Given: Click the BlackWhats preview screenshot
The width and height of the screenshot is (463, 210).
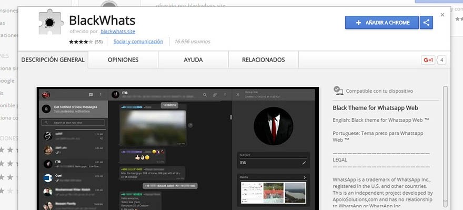Looking at the screenshot, I should click(178, 148).
